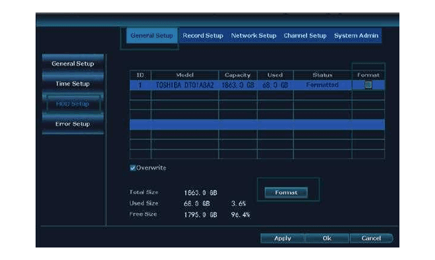This screenshot has width=435, height=260.
Task: Select General Setup in the sidebar
Action: click(72, 63)
